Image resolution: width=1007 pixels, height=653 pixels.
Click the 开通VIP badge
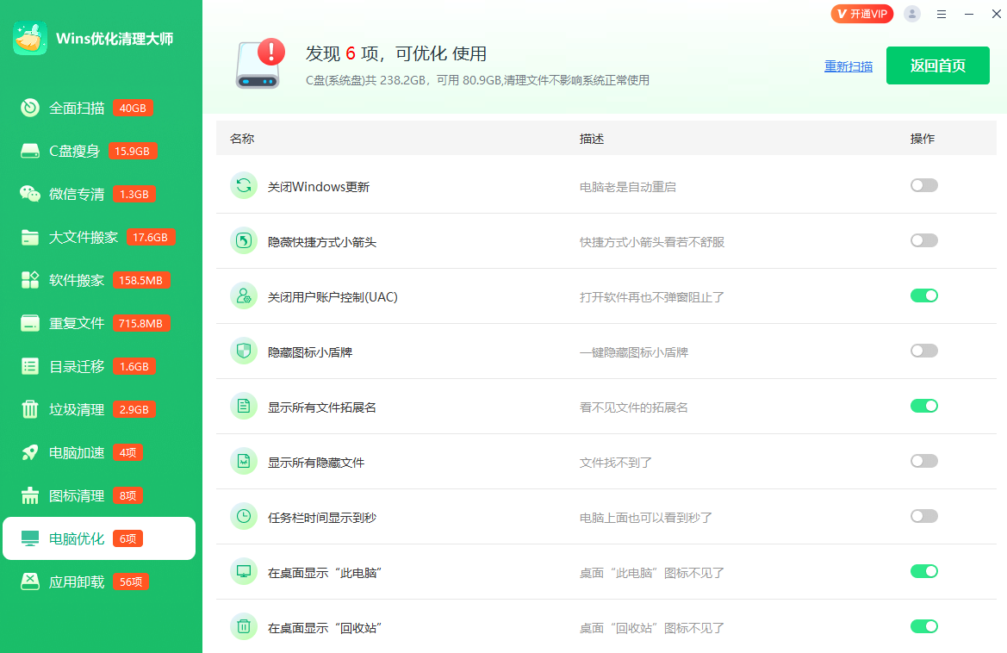(x=861, y=14)
